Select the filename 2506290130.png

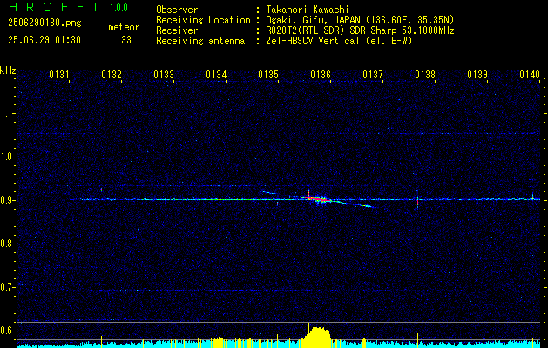(44, 23)
